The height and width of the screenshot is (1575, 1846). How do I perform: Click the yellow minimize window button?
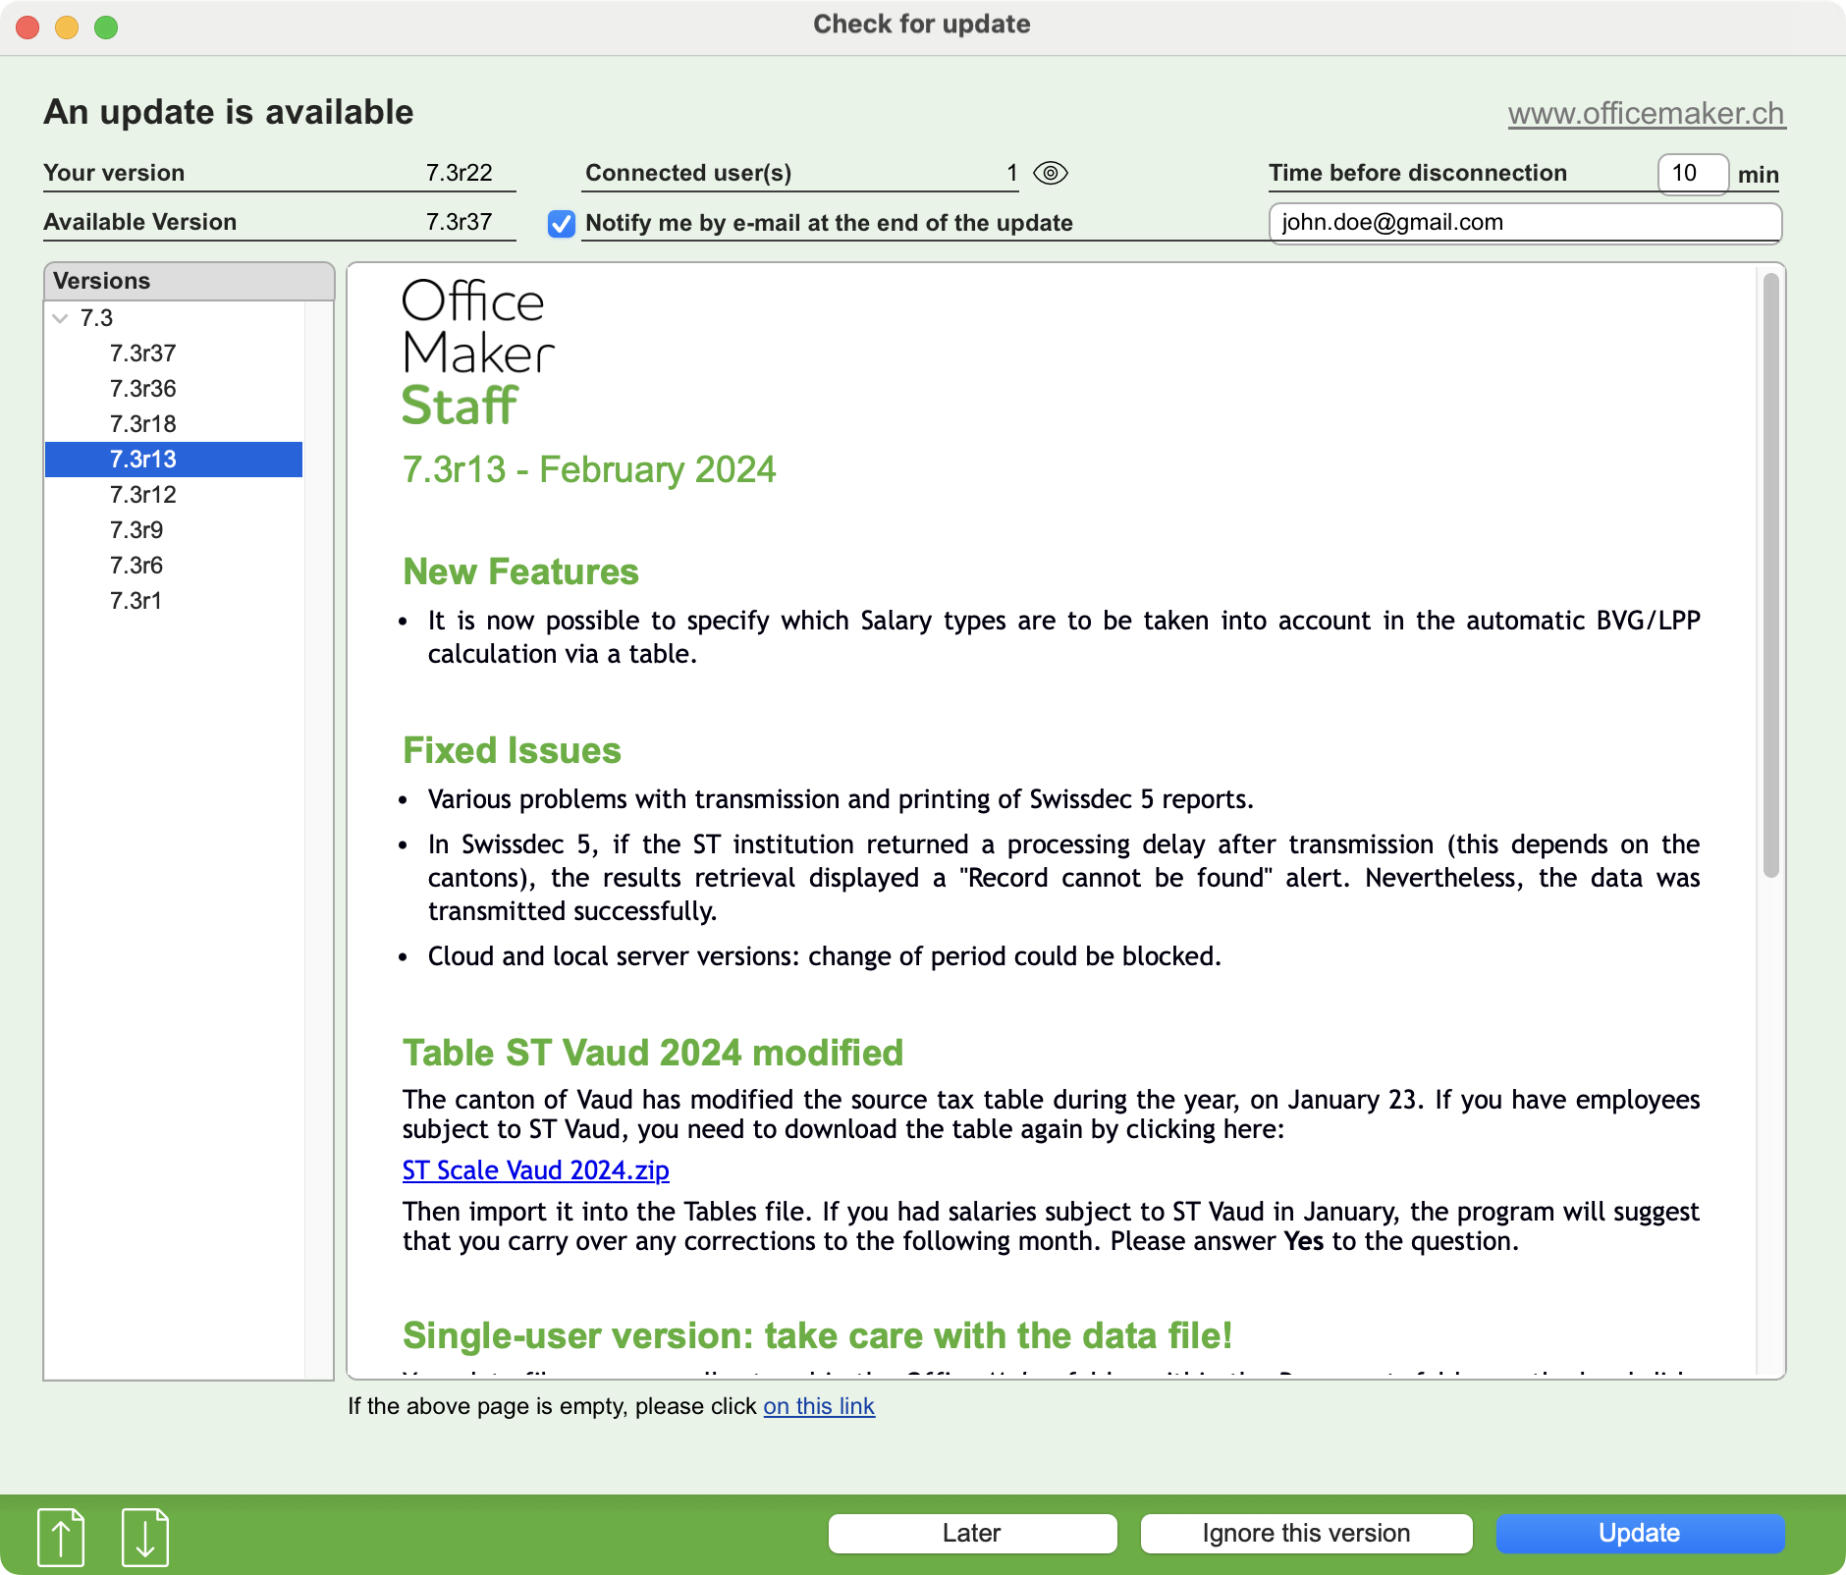(x=67, y=27)
